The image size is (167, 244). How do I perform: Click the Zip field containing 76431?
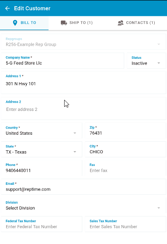(x=125, y=131)
